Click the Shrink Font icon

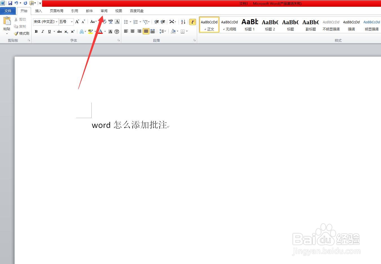[83, 22]
